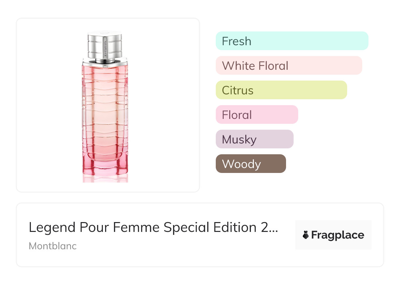The height and width of the screenshot is (283, 400).
Task: Pick the pink Floral accord bar
Action: coord(257,115)
